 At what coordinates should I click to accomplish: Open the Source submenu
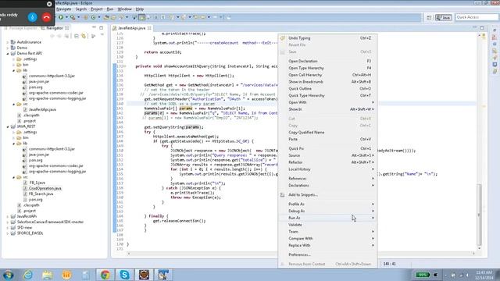pyautogui.click(x=327, y=155)
